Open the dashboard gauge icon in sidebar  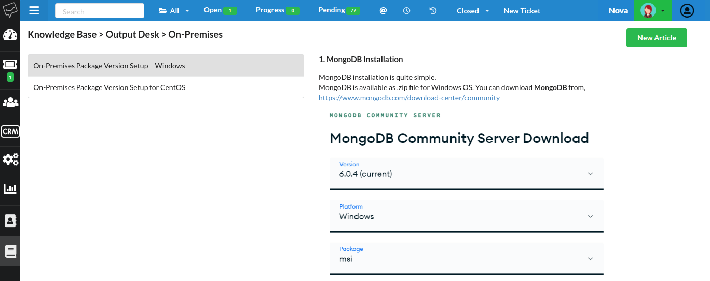pos(10,35)
